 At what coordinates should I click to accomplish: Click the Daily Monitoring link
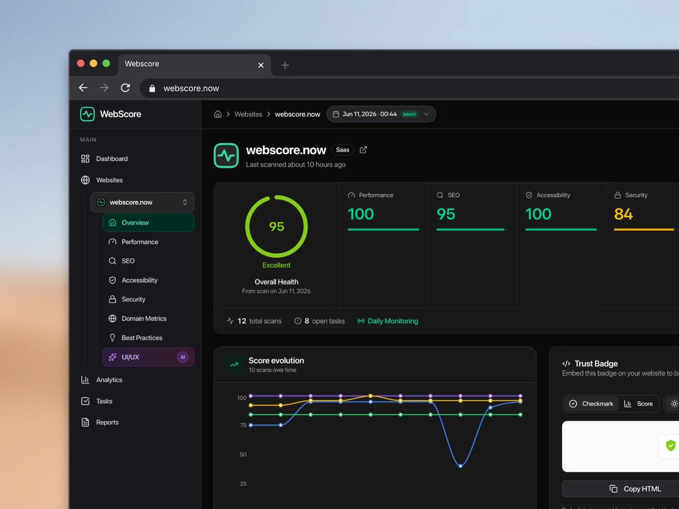pos(388,321)
